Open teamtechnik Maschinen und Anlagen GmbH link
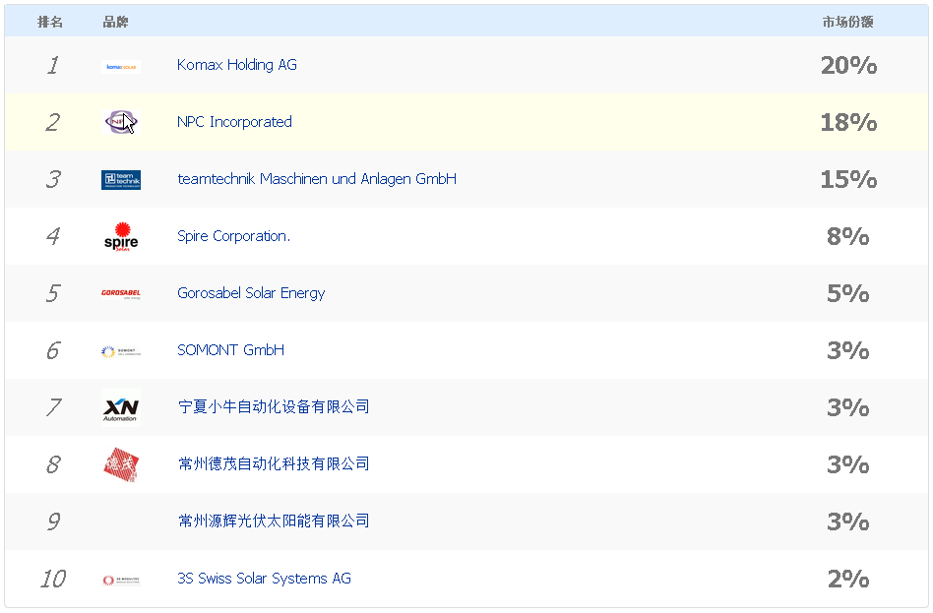933x613 pixels. [x=316, y=179]
